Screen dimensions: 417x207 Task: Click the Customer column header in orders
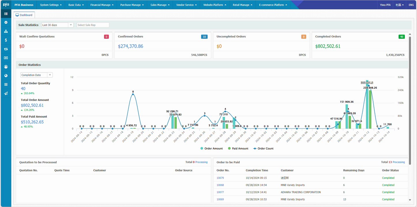(287, 170)
